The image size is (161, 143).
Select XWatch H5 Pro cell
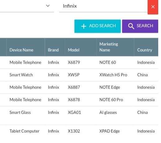coord(113,75)
